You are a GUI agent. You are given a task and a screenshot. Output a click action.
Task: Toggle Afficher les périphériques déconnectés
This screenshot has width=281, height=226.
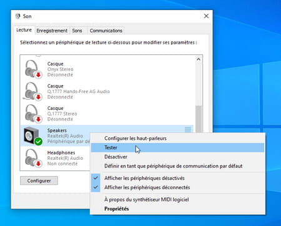(x=147, y=187)
